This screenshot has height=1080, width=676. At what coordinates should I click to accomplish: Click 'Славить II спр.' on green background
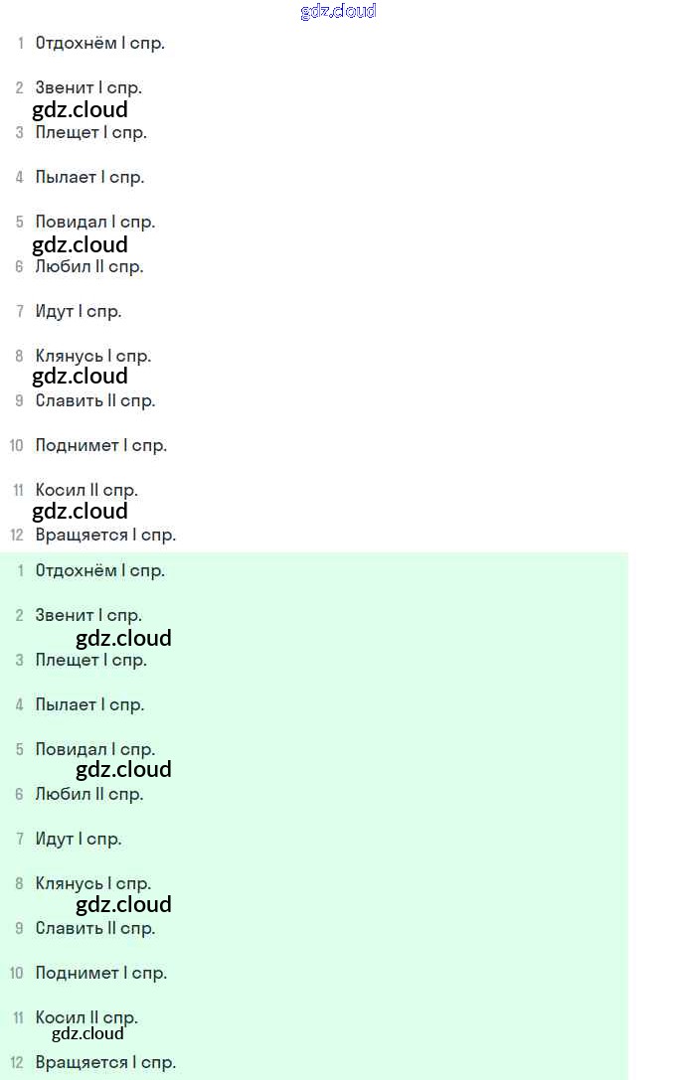point(95,928)
